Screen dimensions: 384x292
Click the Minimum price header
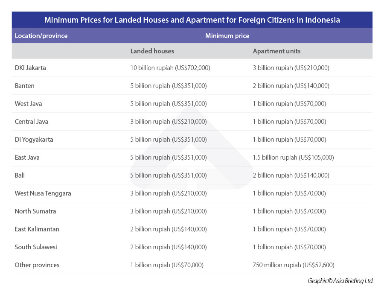(227, 36)
